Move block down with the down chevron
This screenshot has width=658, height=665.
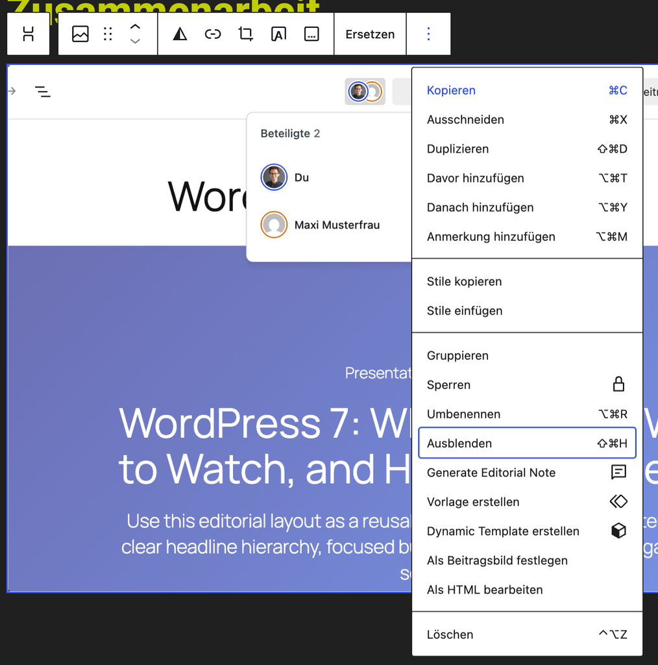(x=135, y=42)
